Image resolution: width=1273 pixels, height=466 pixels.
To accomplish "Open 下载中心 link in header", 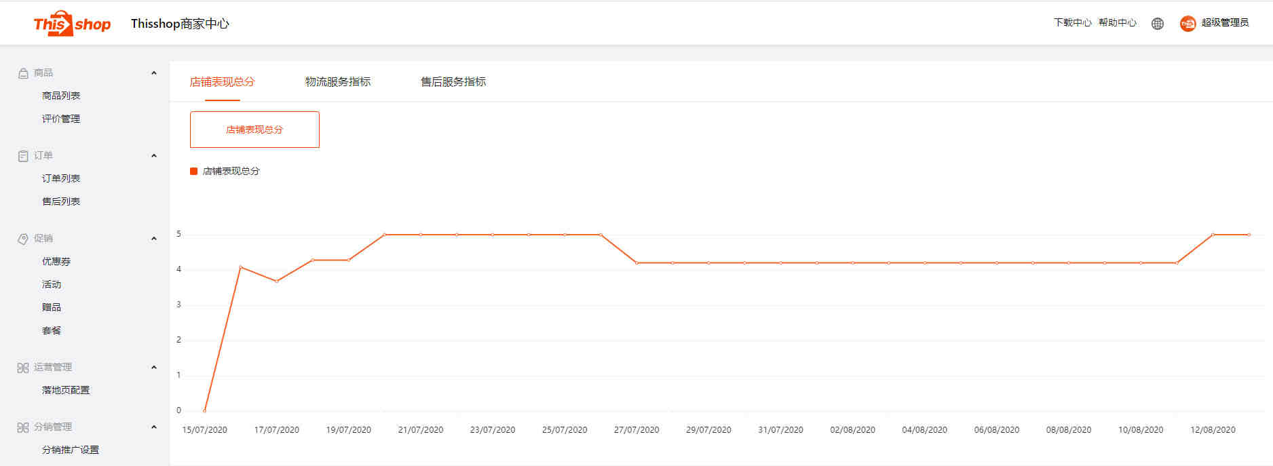I will click(x=1072, y=23).
